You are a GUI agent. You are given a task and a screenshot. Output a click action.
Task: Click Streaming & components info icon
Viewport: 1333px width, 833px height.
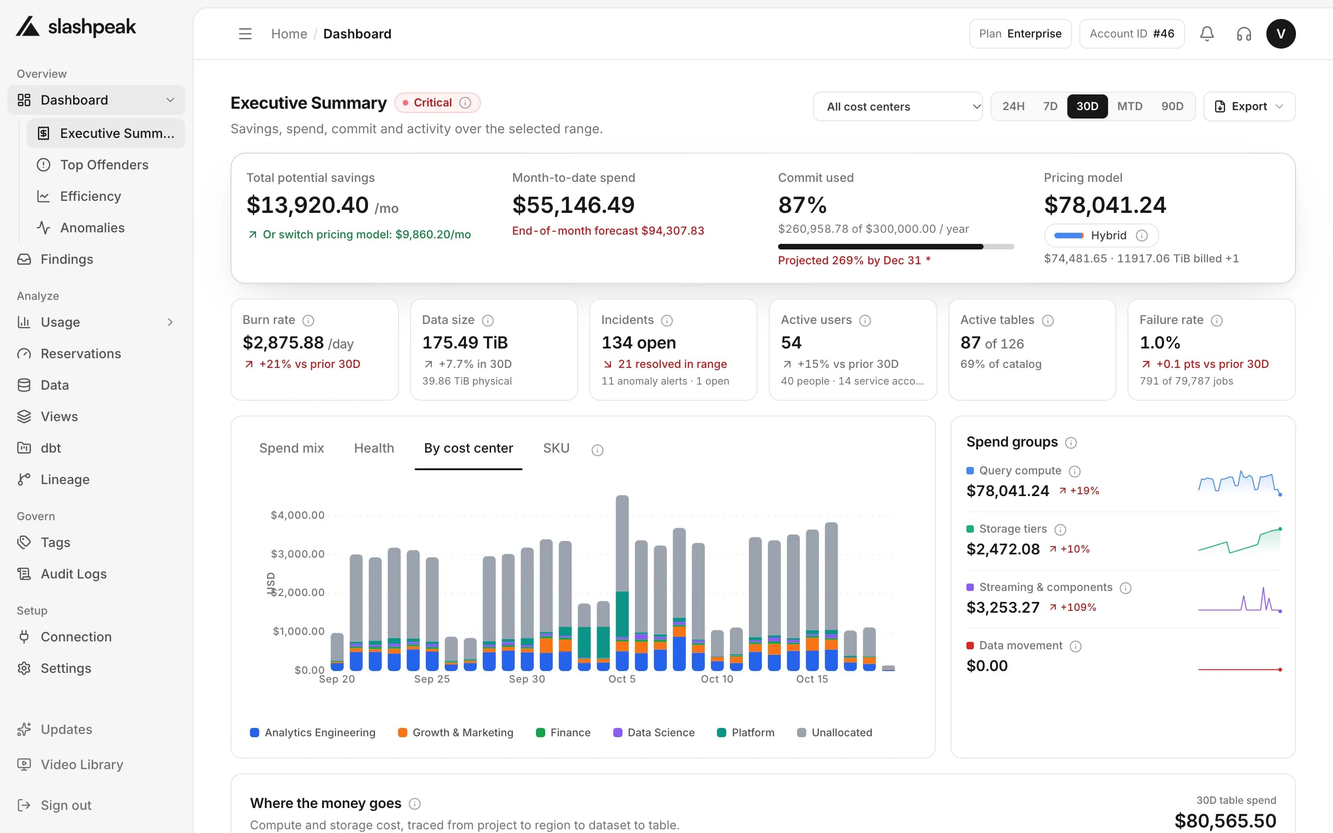1126,588
